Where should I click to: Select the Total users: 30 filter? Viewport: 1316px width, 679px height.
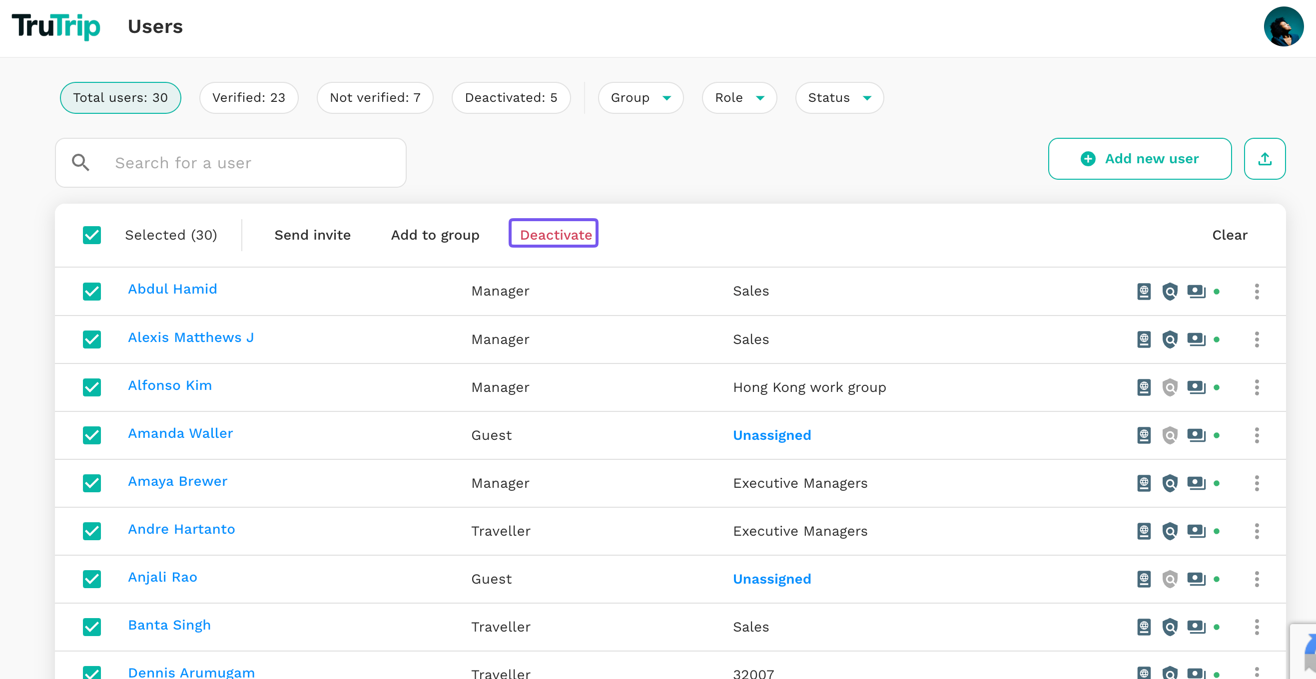click(120, 98)
